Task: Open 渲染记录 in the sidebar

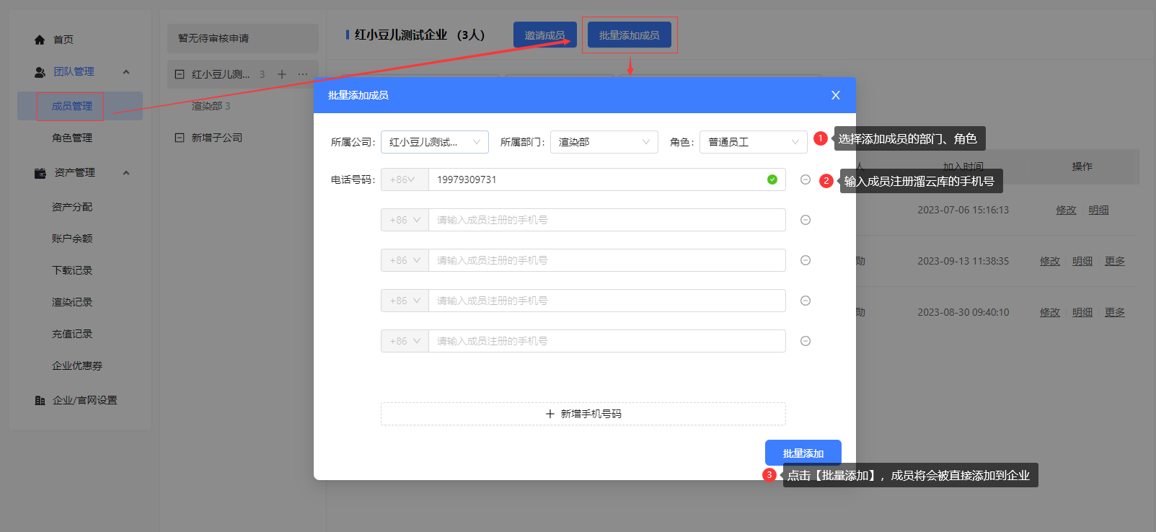Action: (72, 302)
